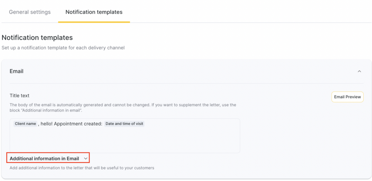Click the 'Set up a notification template' subtitle
This screenshot has height=181, width=372.
(x=63, y=47)
